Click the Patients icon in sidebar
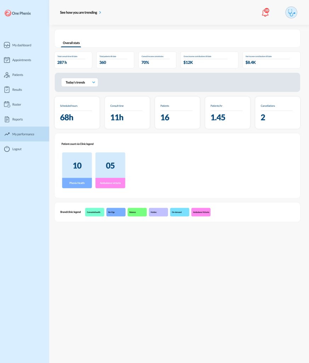This screenshot has width=309, height=363. [x=7, y=75]
